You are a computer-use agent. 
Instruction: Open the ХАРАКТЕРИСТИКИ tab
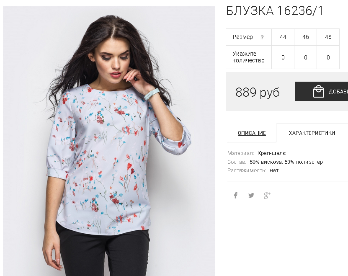tap(312, 133)
